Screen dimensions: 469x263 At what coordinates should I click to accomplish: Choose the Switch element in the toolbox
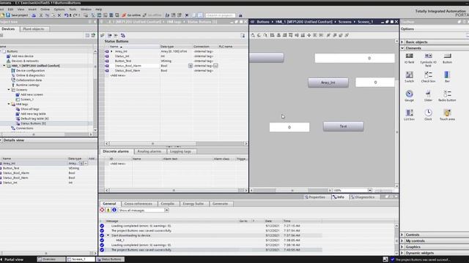tap(409, 77)
